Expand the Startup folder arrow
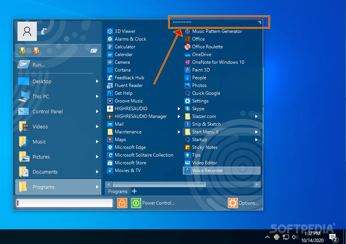Viewport: 346px width, 244px height. tap(256, 139)
